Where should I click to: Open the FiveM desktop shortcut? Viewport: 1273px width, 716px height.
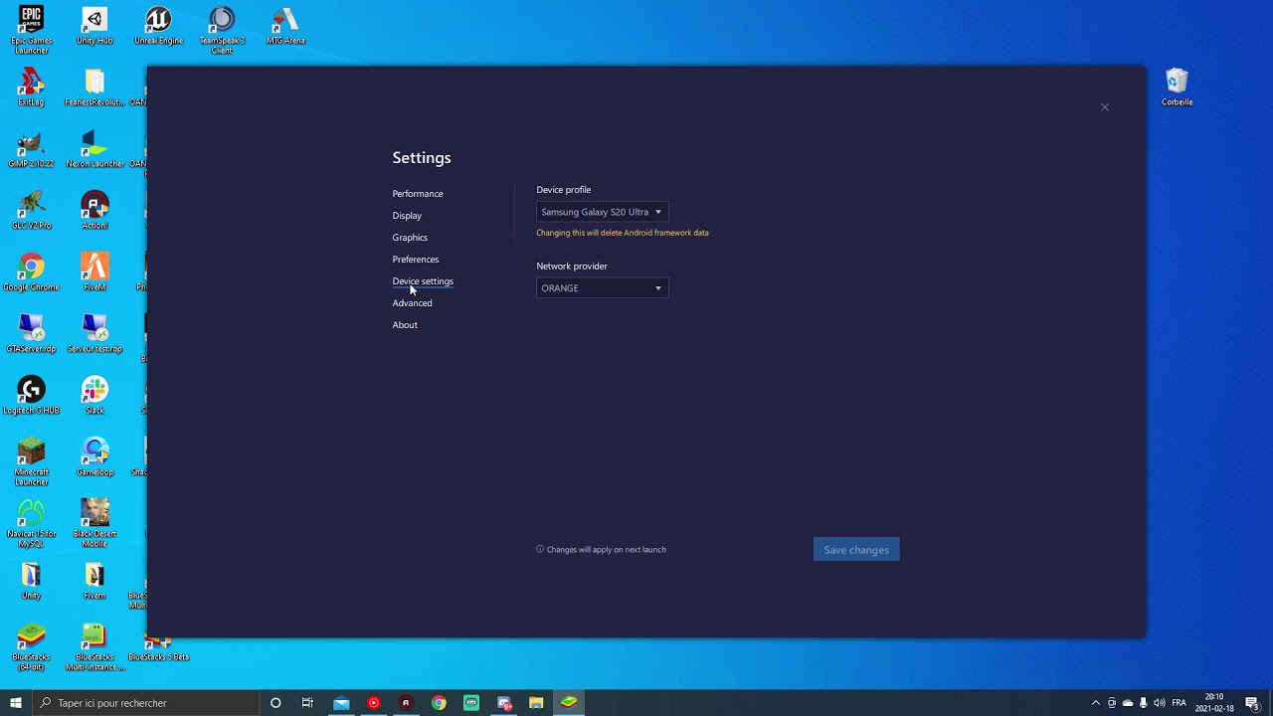click(94, 273)
